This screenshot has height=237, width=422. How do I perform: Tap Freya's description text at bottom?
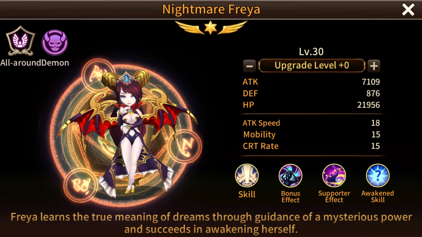(x=211, y=223)
